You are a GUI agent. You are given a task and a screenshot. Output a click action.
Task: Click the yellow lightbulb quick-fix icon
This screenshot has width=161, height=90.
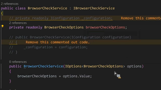(3, 26)
